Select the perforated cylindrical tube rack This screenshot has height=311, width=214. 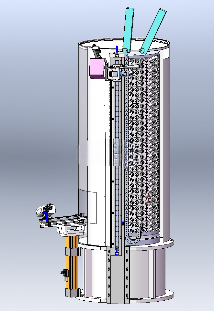(x=144, y=145)
